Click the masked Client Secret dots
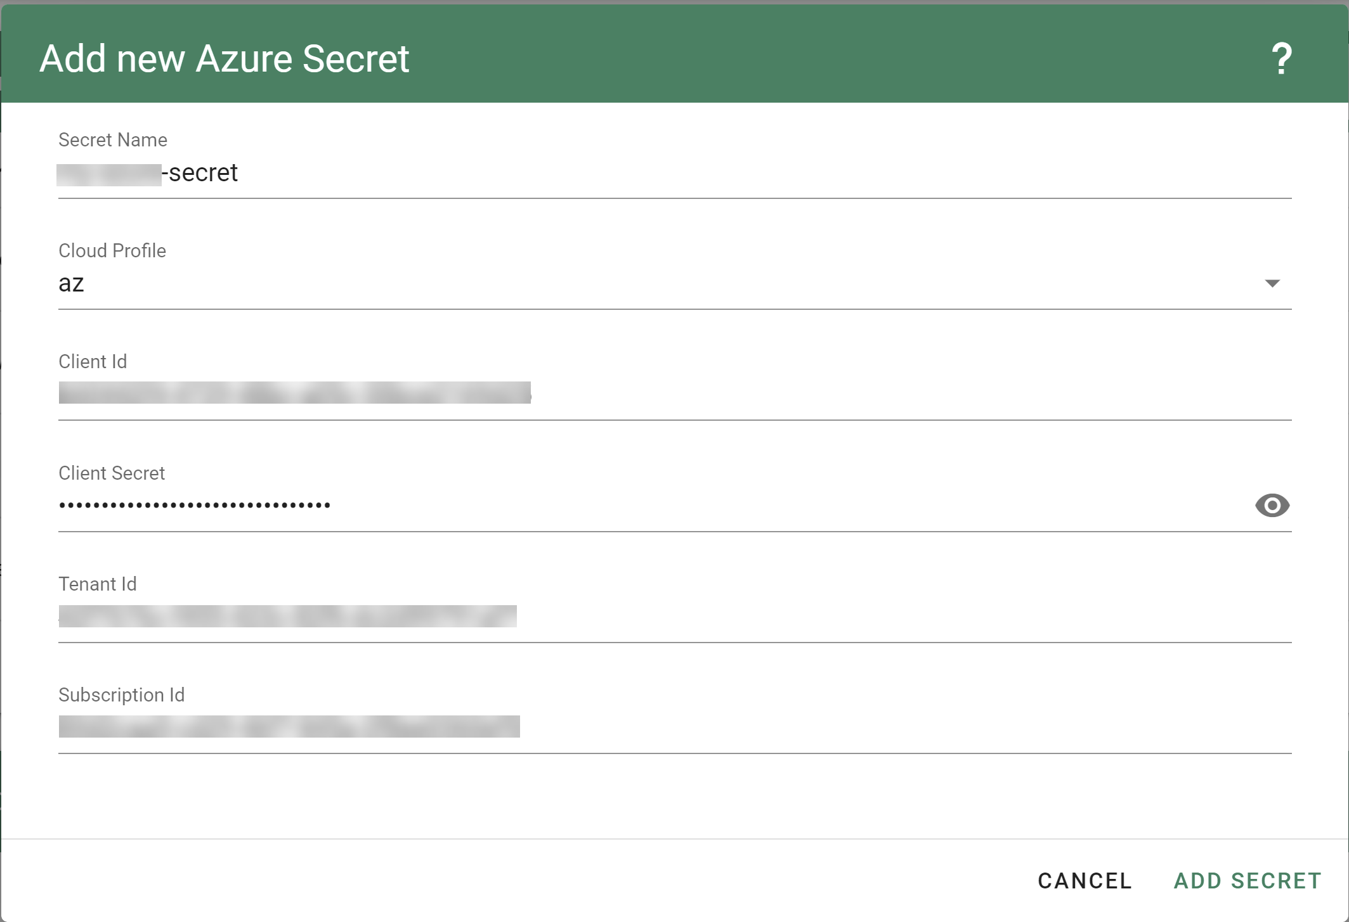The width and height of the screenshot is (1349, 922). coord(195,505)
